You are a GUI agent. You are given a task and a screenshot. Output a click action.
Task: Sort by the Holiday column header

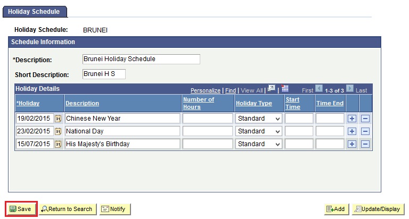click(28, 103)
